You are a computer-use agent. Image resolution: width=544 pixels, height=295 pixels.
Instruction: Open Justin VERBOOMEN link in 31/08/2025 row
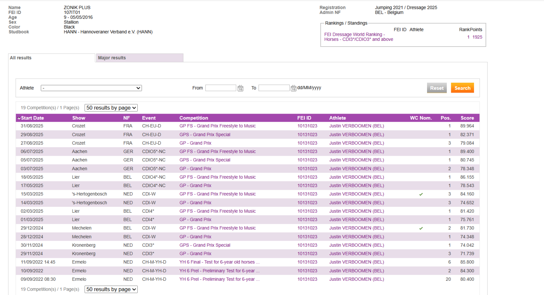pyautogui.click(x=357, y=126)
